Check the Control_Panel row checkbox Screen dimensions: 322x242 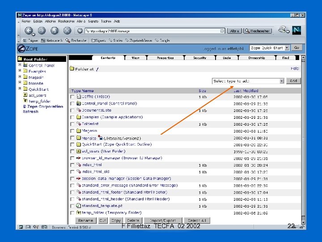pos(72,104)
